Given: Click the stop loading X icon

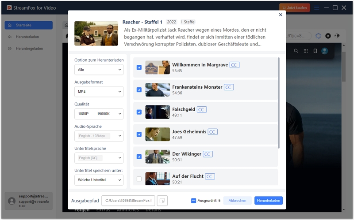Looking at the screenshot, I should tap(328, 36).
